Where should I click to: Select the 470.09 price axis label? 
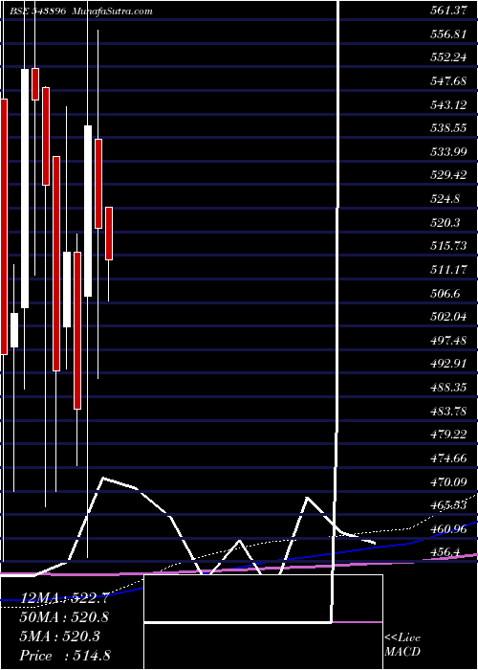point(447,481)
